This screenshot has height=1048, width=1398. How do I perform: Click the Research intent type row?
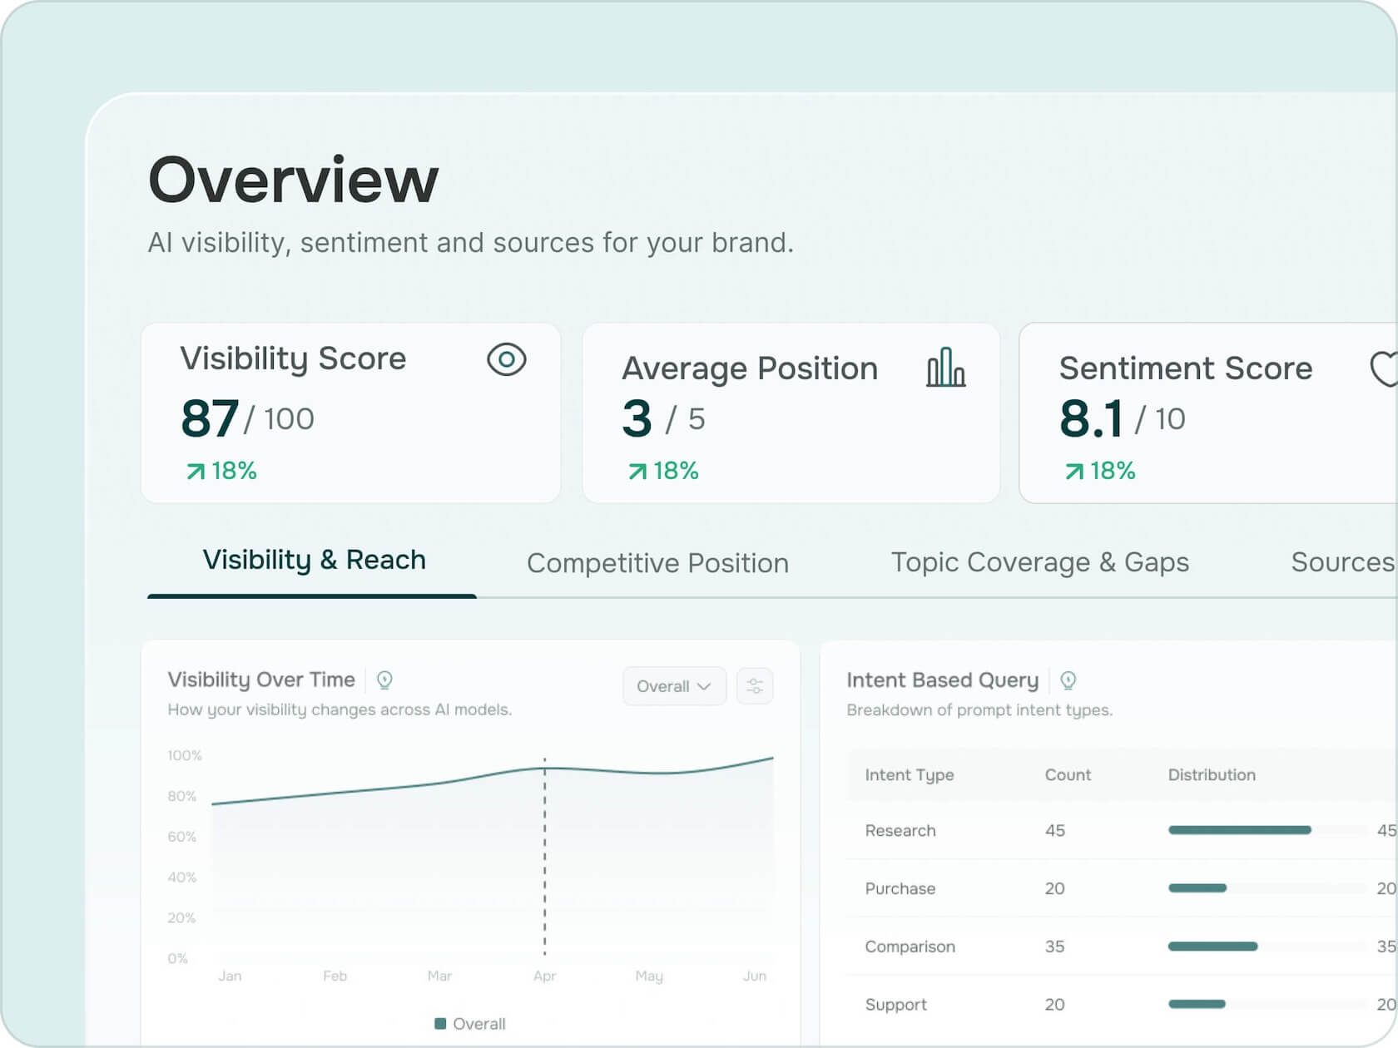pos(900,830)
